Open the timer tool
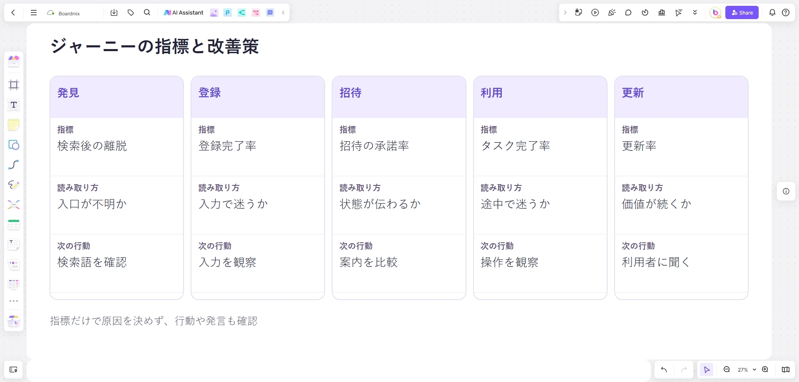799x382 pixels. [x=645, y=12]
